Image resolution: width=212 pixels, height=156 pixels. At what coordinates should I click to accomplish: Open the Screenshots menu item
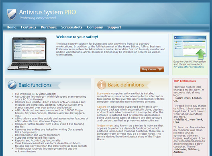click(x=72, y=27)
